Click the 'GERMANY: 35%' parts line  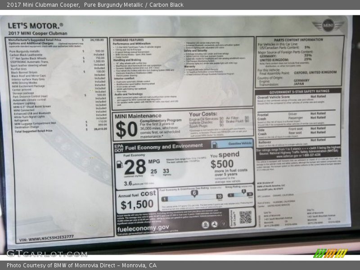point(286,56)
